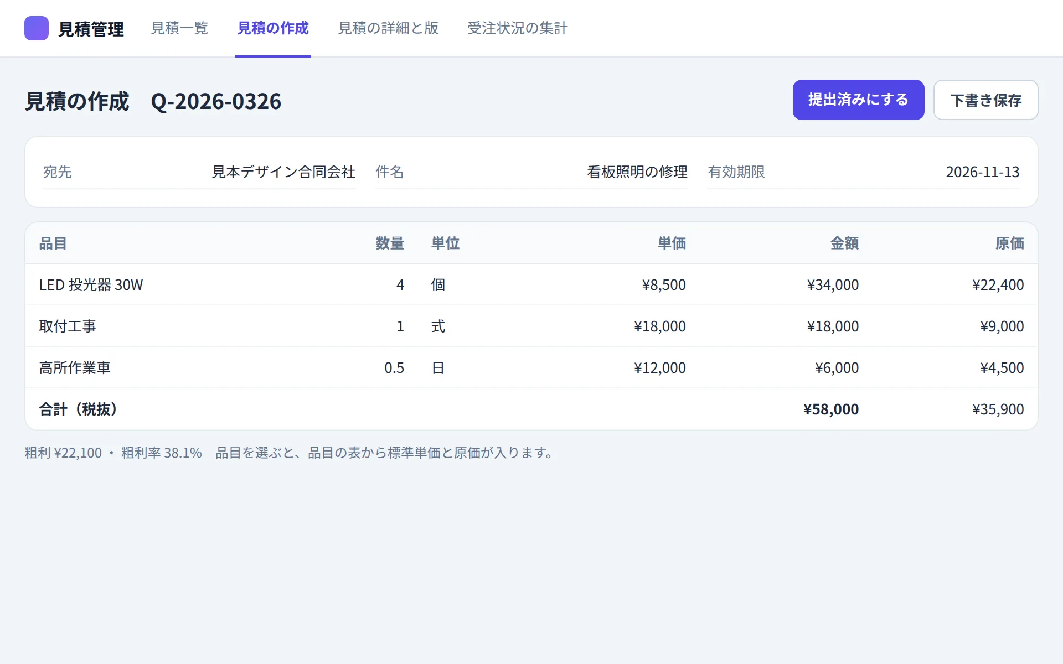The image size is (1063, 664).
Task: Open the 見積一覧 tab
Action: tap(179, 28)
